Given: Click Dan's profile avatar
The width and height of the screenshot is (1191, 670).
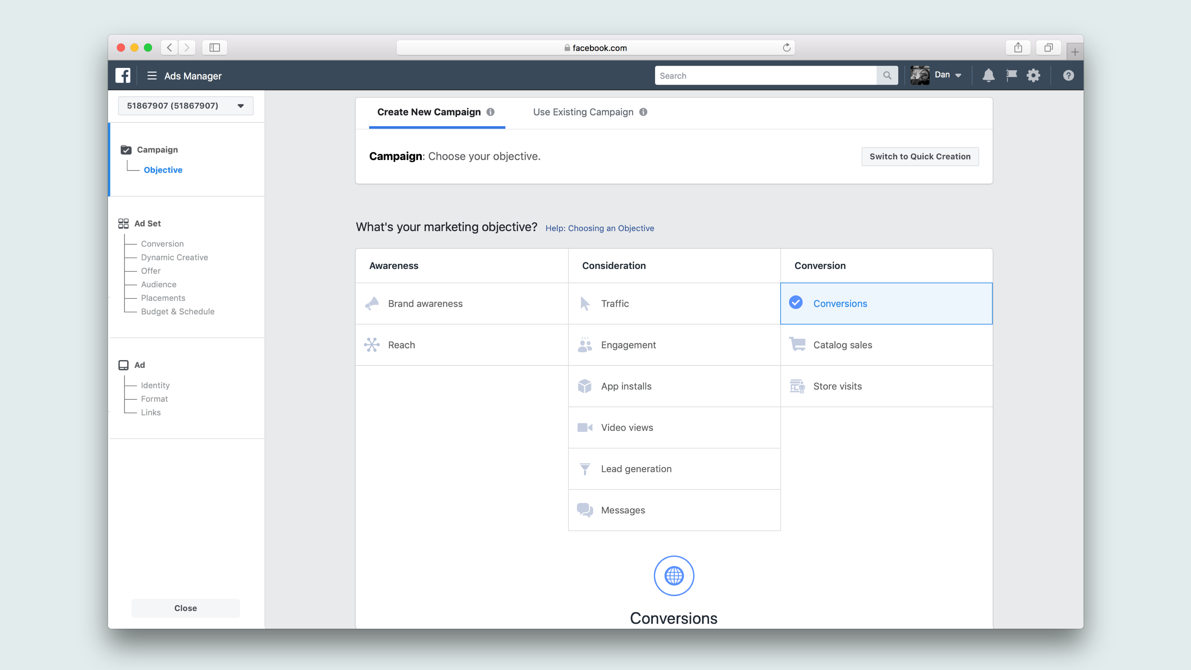Looking at the screenshot, I should pyautogui.click(x=920, y=75).
